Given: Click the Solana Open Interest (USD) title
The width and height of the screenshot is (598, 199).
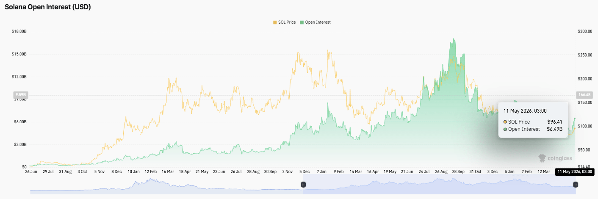Looking at the screenshot, I should (x=48, y=7).
